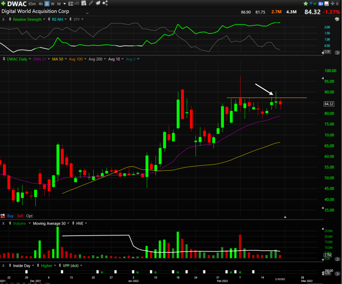
Task: Click the ellipsis under company name row
Action: pos(87,13)
